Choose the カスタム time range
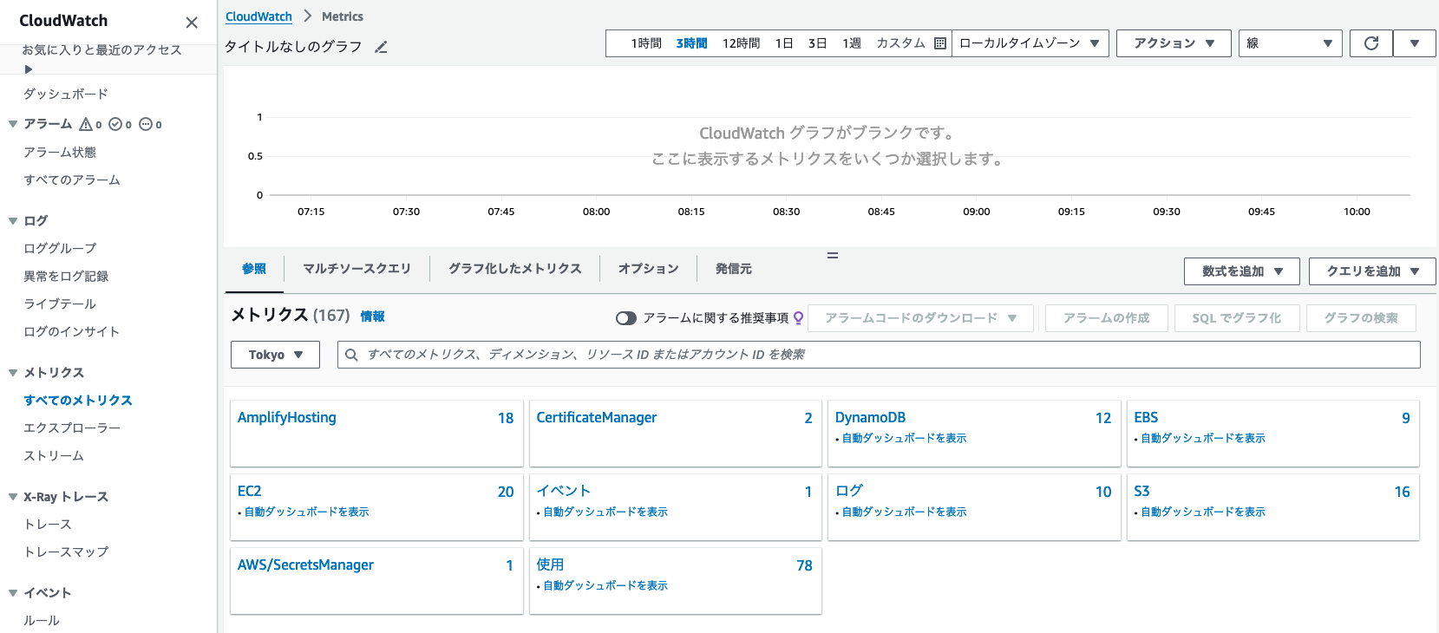 coord(900,43)
